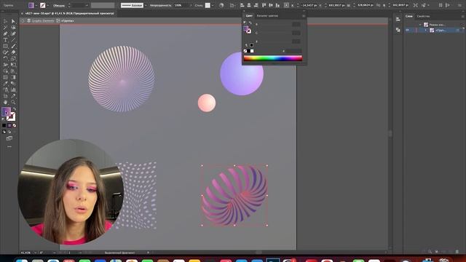Open the Recolor Artwork wheel icon

pos(221,5)
